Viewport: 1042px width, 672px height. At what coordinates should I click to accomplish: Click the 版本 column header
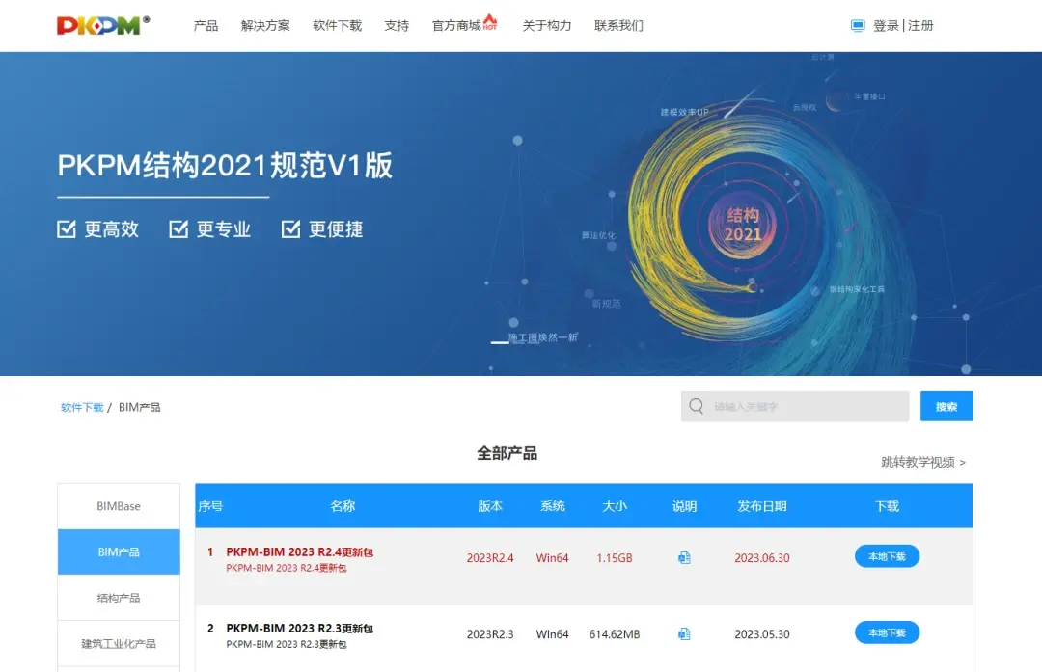(490, 506)
